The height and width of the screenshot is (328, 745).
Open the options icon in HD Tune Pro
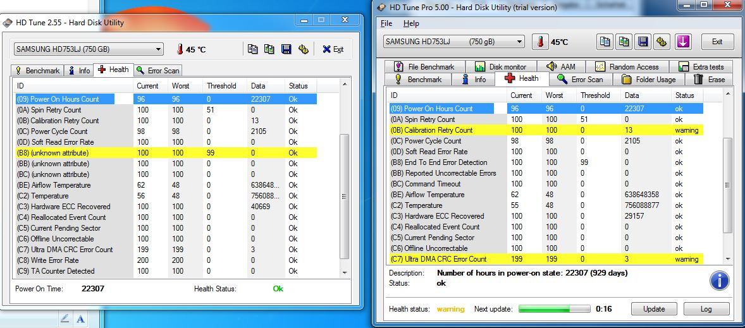[x=662, y=42]
